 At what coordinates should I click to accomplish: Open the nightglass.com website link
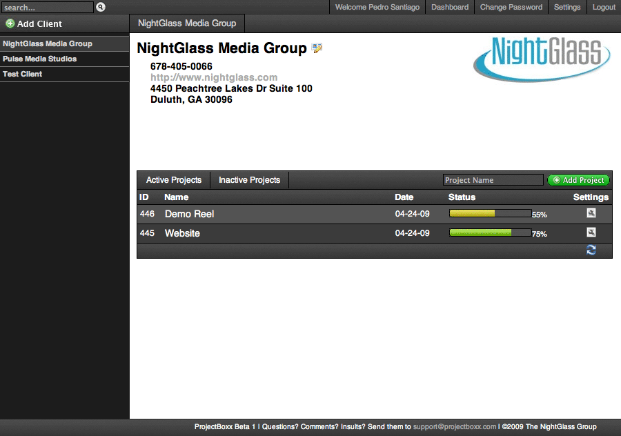(214, 77)
